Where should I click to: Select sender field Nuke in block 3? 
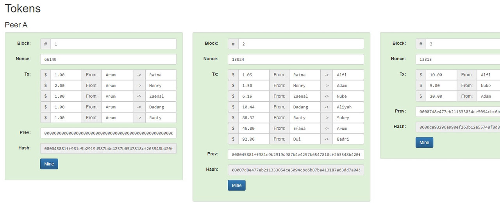488,85
